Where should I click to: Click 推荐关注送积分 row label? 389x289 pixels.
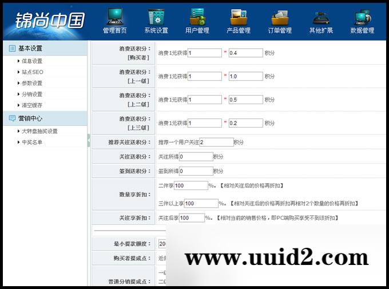point(129,142)
